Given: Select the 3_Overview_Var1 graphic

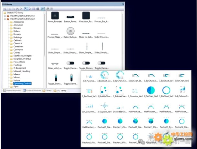Looking at the screenshot, I should click(135, 93).
